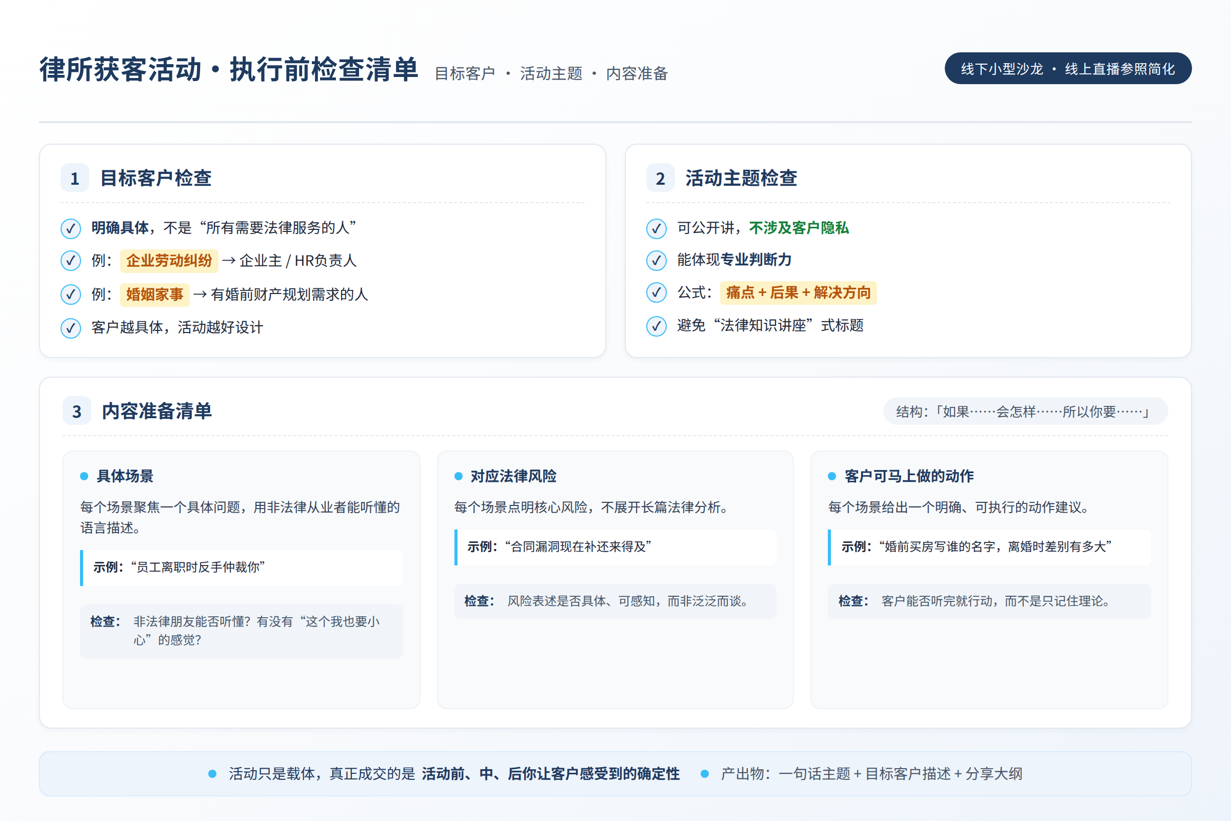Click the check icon beside 客户越具体
The height and width of the screenshot is (821, 1231).
71,328
